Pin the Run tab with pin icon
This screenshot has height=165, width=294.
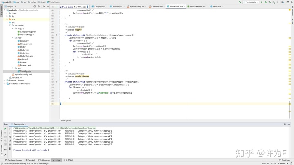tap(5, 154)
